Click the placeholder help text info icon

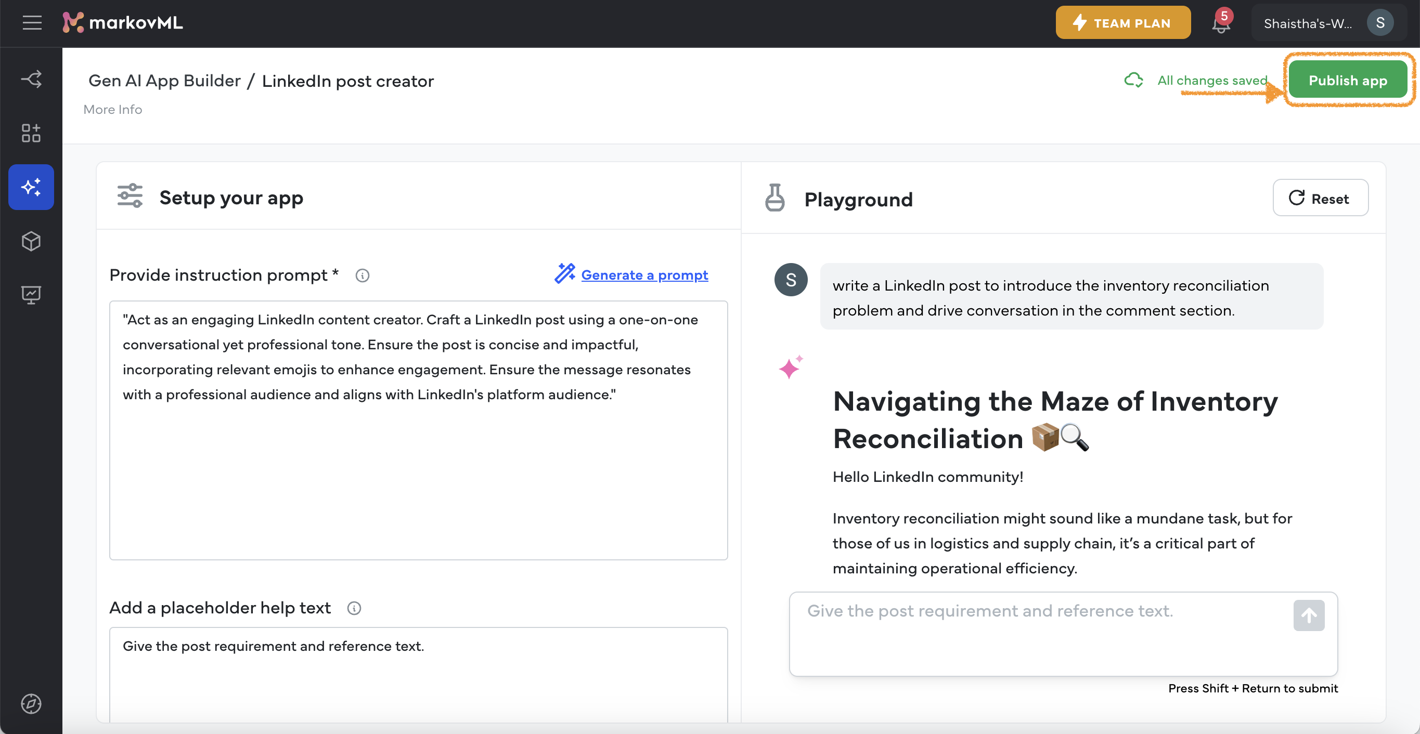click(353, 608)
